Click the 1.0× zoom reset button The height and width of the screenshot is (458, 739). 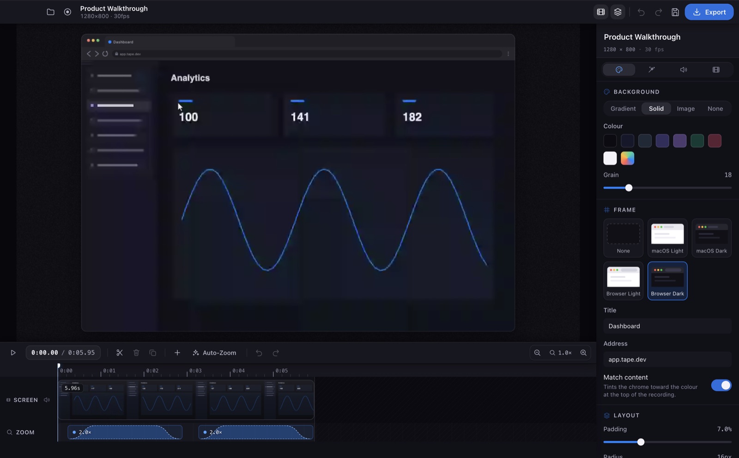point(560,353)
